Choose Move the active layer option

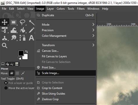20,88
